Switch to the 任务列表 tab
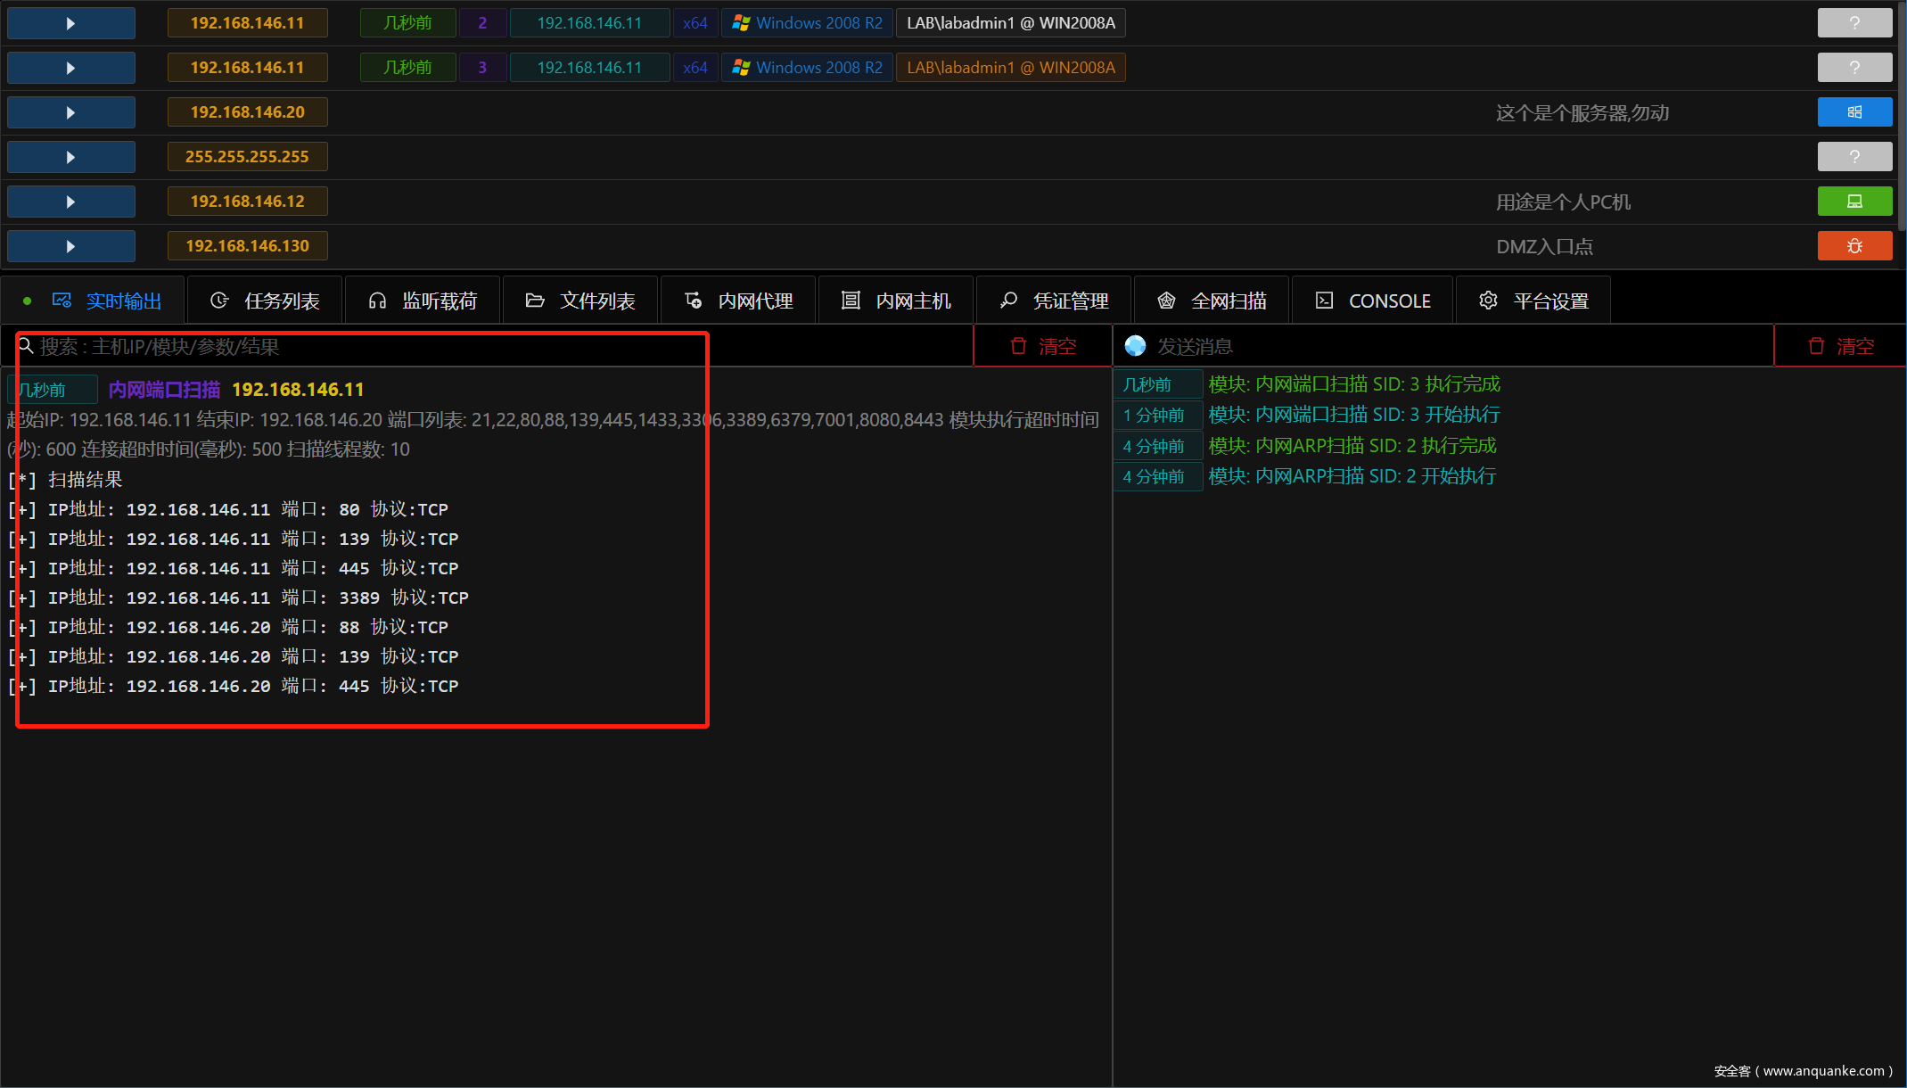 [265, 301]
